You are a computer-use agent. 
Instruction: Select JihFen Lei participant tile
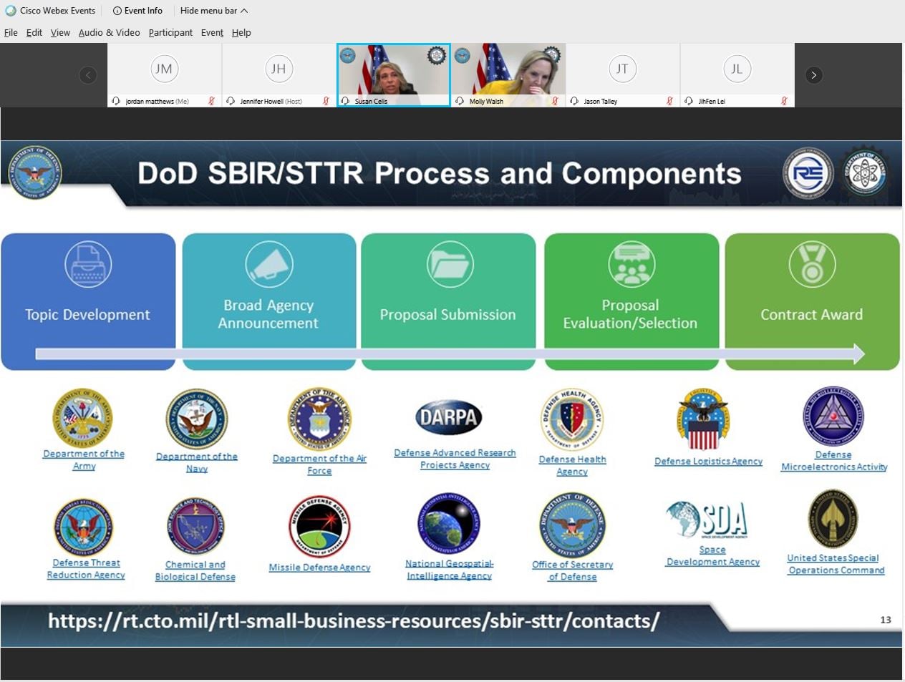(x=737, y=75)
